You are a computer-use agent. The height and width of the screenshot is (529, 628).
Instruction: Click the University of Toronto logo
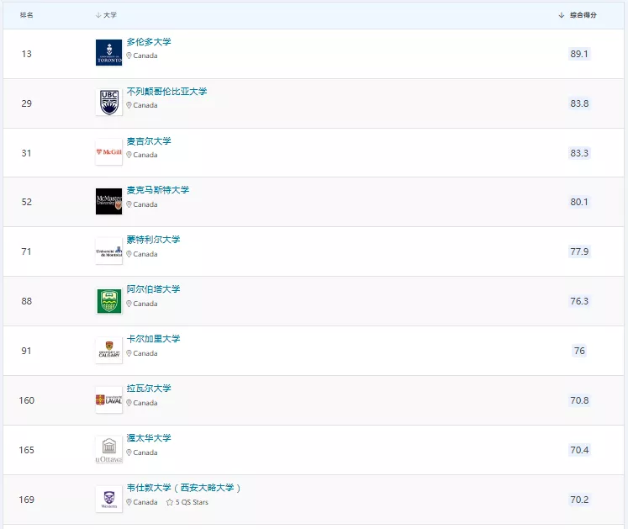(x=109, y=52)
